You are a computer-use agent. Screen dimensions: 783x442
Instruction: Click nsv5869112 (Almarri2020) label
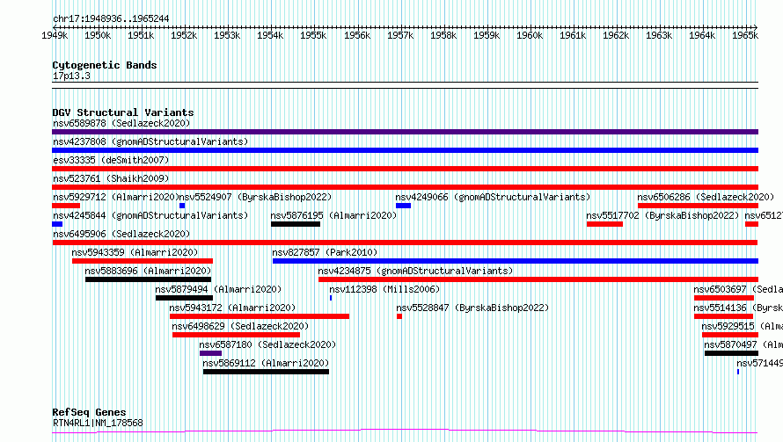point(266,363)
